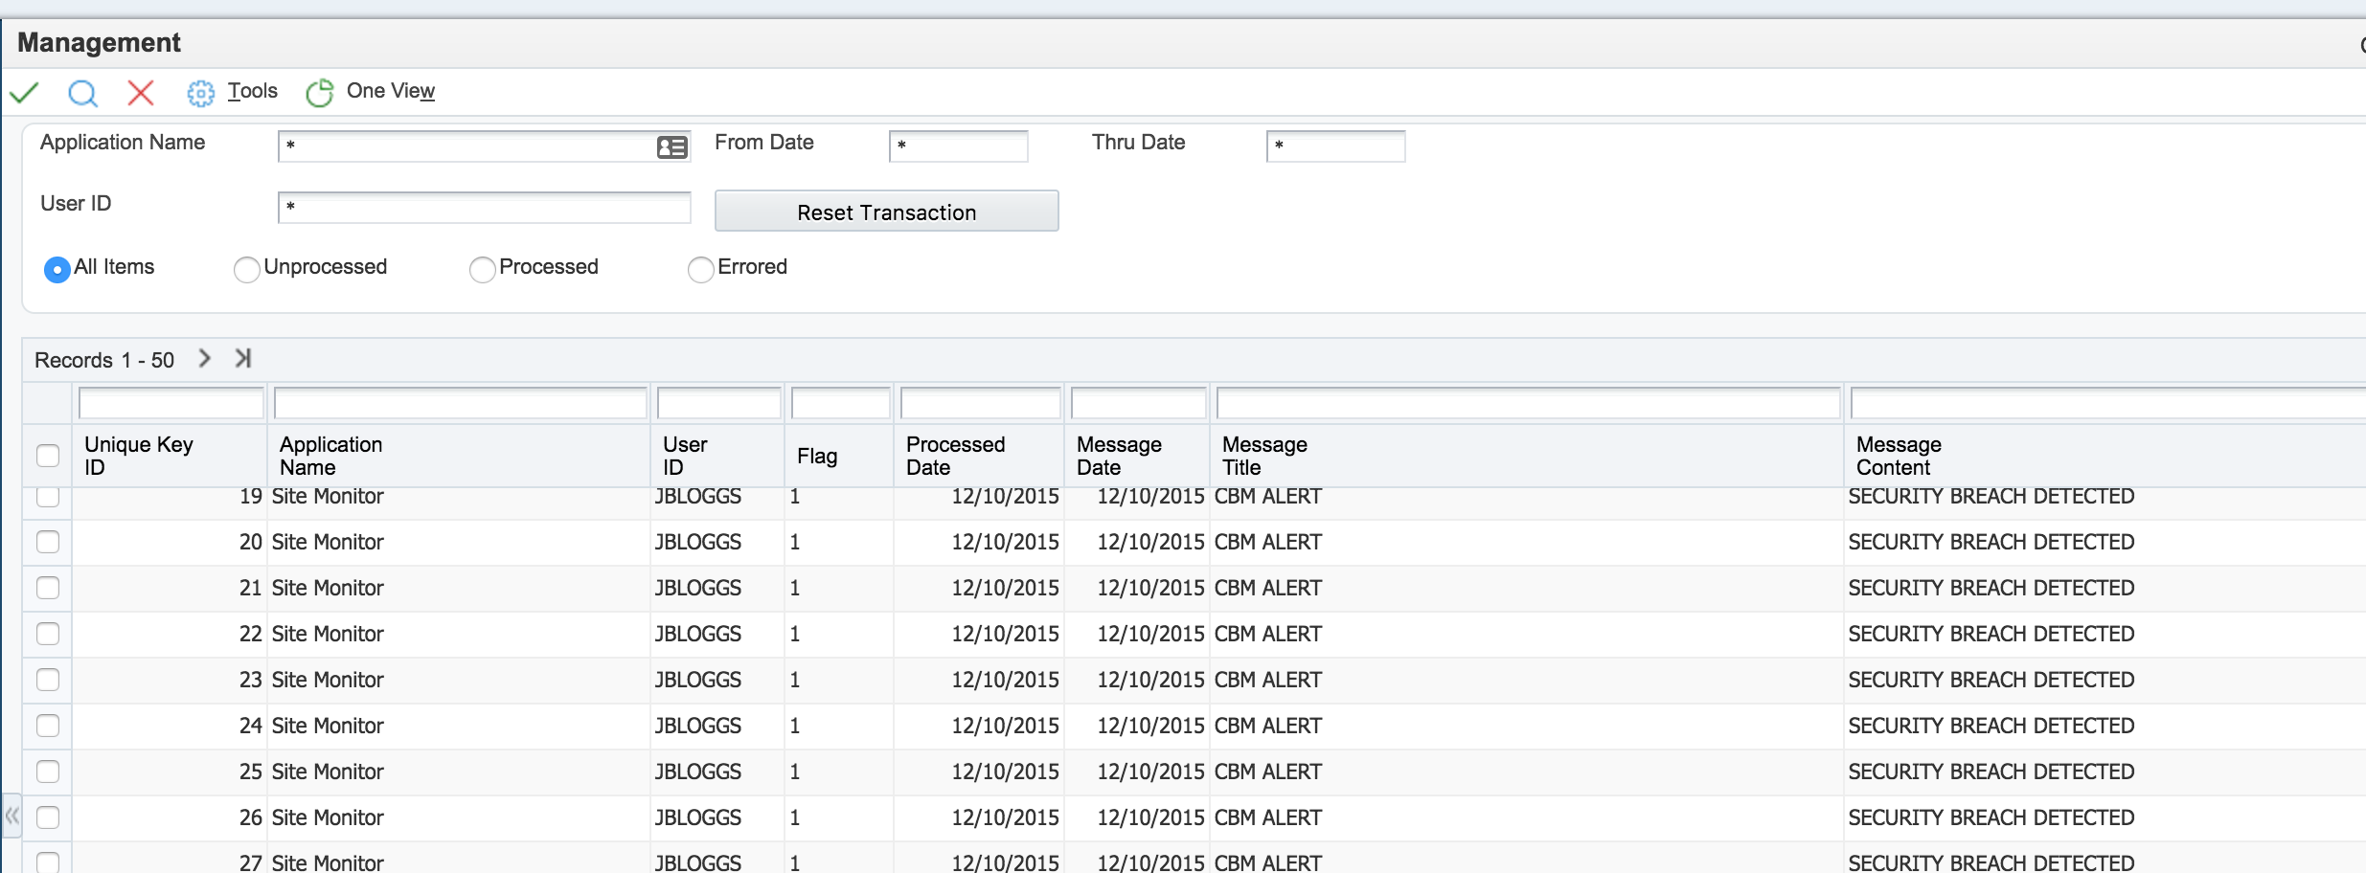This screenshot has width=2366, height=873.
Task: Open the Tools menu
Action: click(x=252, y=91)
